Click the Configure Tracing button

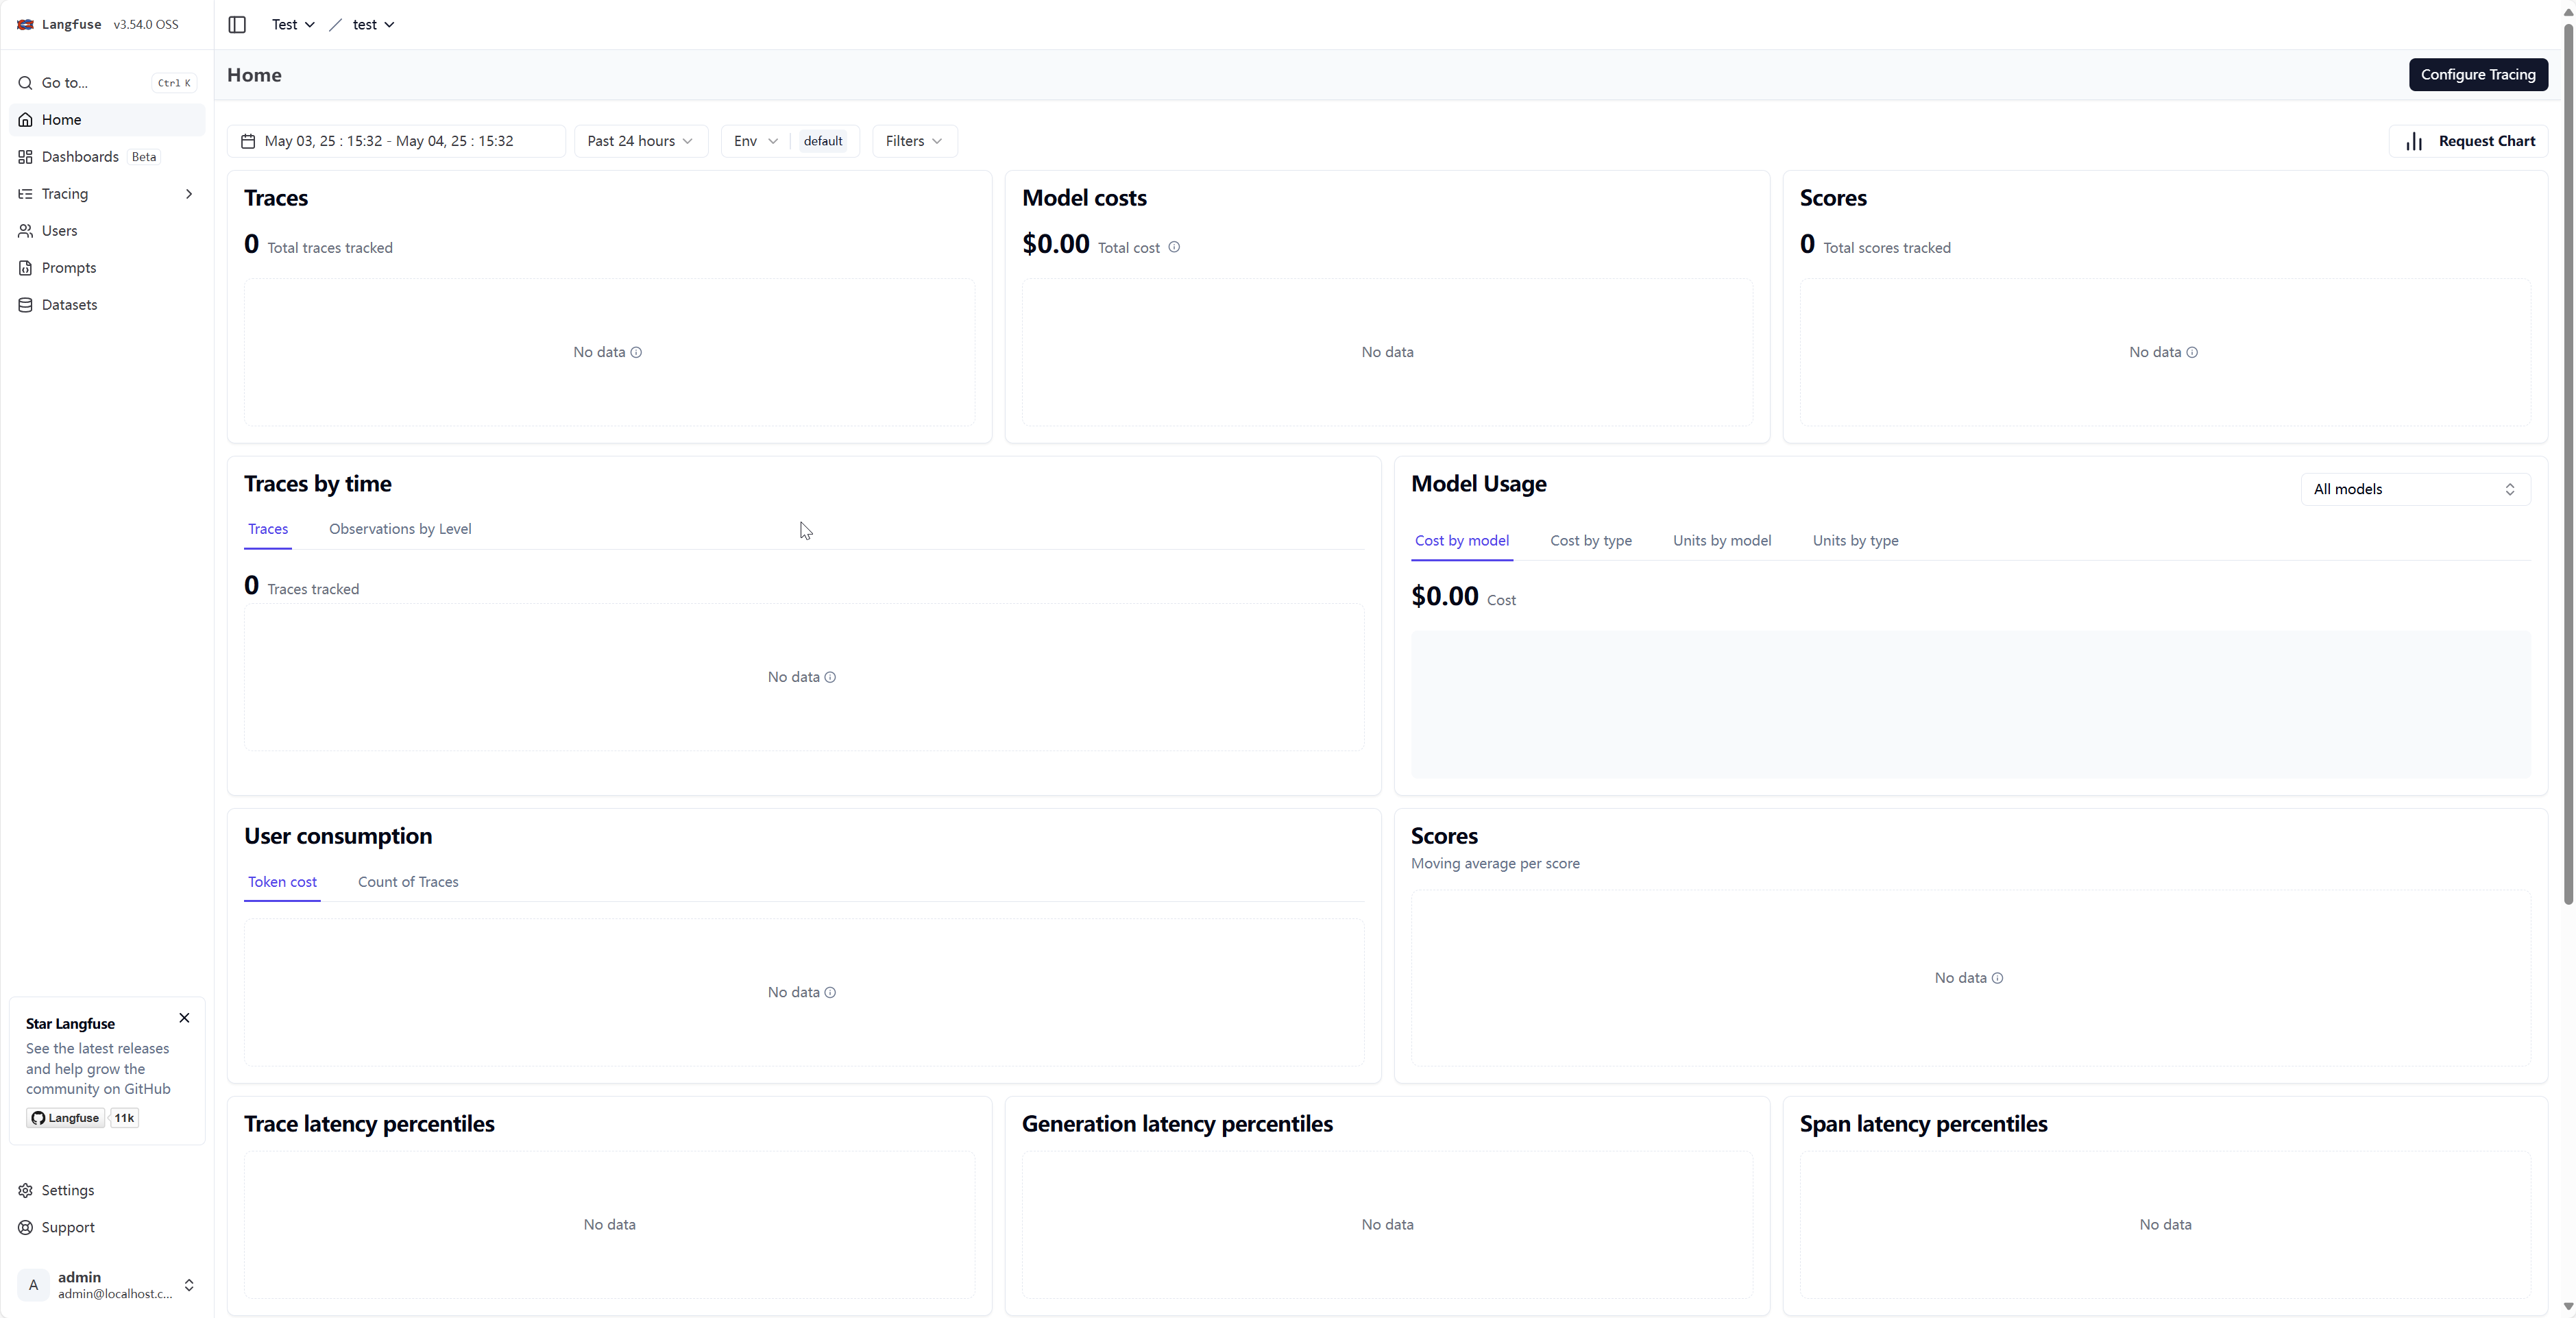(2477, 75)
